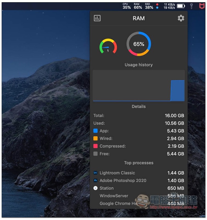Screen dimensions: 207x220
Task: Click the blue Usage history graph
Action: (x=139, y=86)
